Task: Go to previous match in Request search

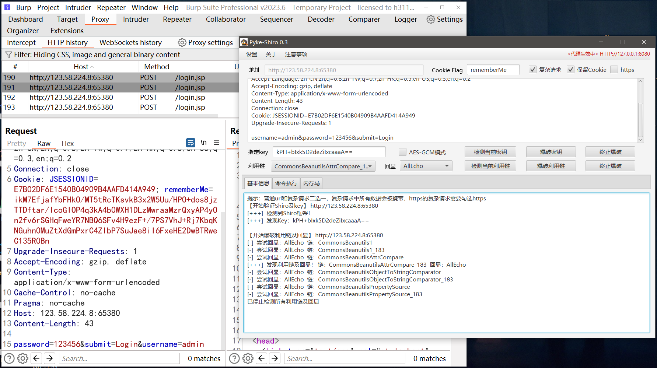Action: coord(36,358)
